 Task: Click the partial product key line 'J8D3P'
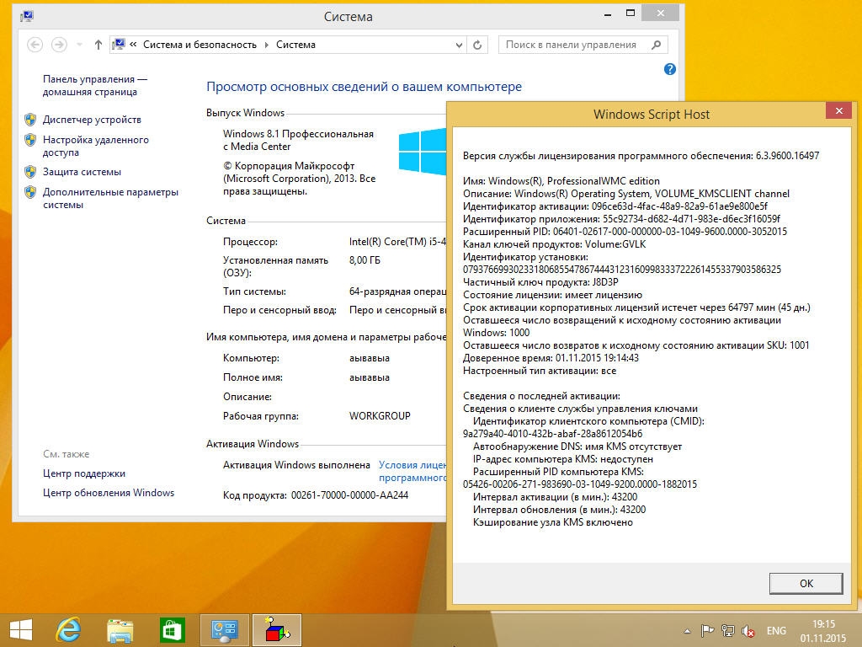click(x=540, y=282)
